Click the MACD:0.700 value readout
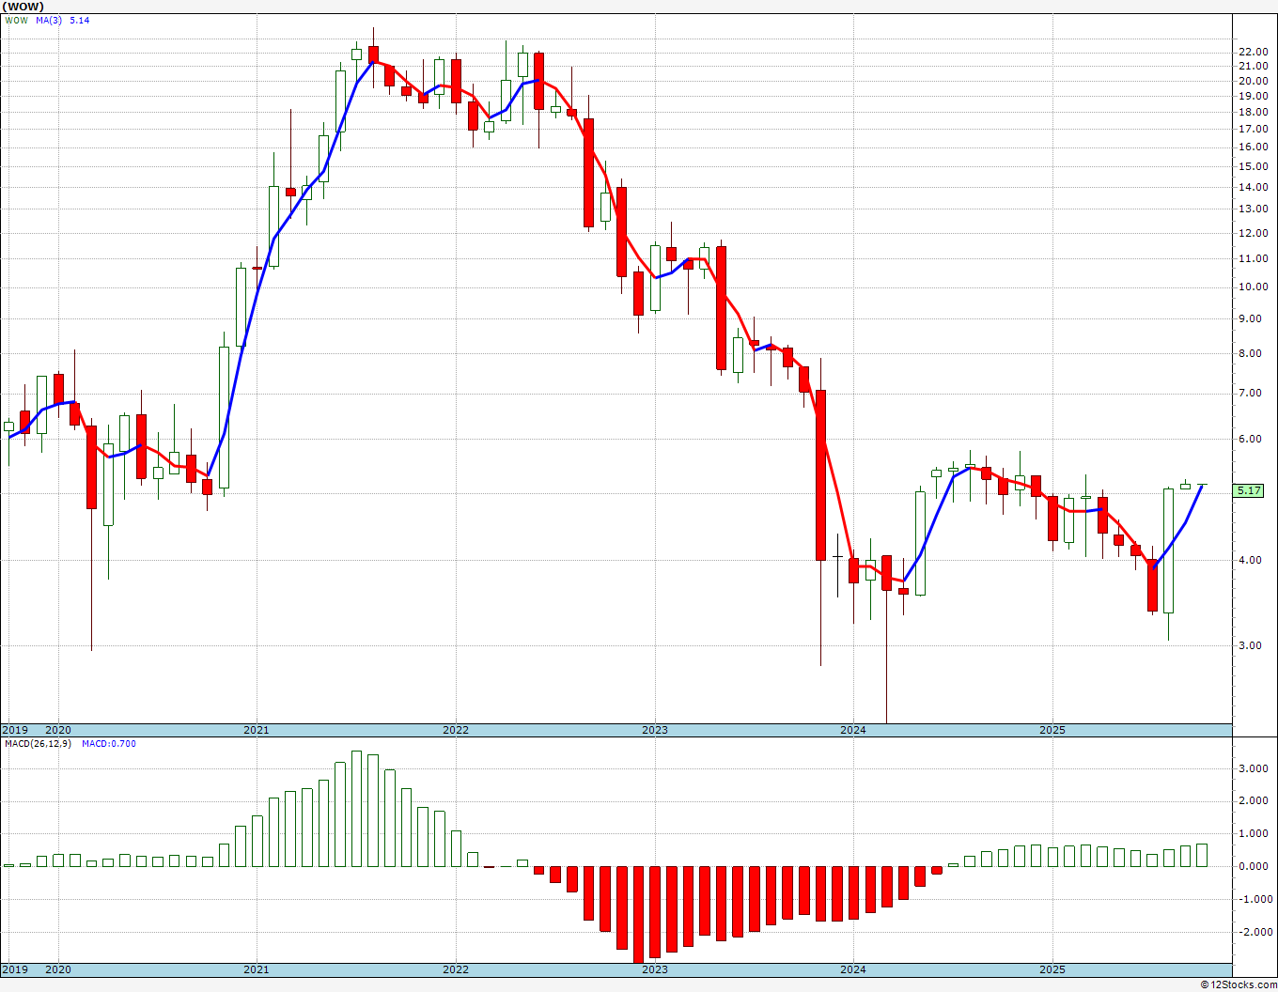Image resolution: width=1278 pixels, height=992 pixels. (x=109, y=744)
